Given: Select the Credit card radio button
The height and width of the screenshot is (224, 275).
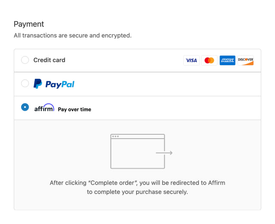Looking at the screenshot, I should [25, 60].
